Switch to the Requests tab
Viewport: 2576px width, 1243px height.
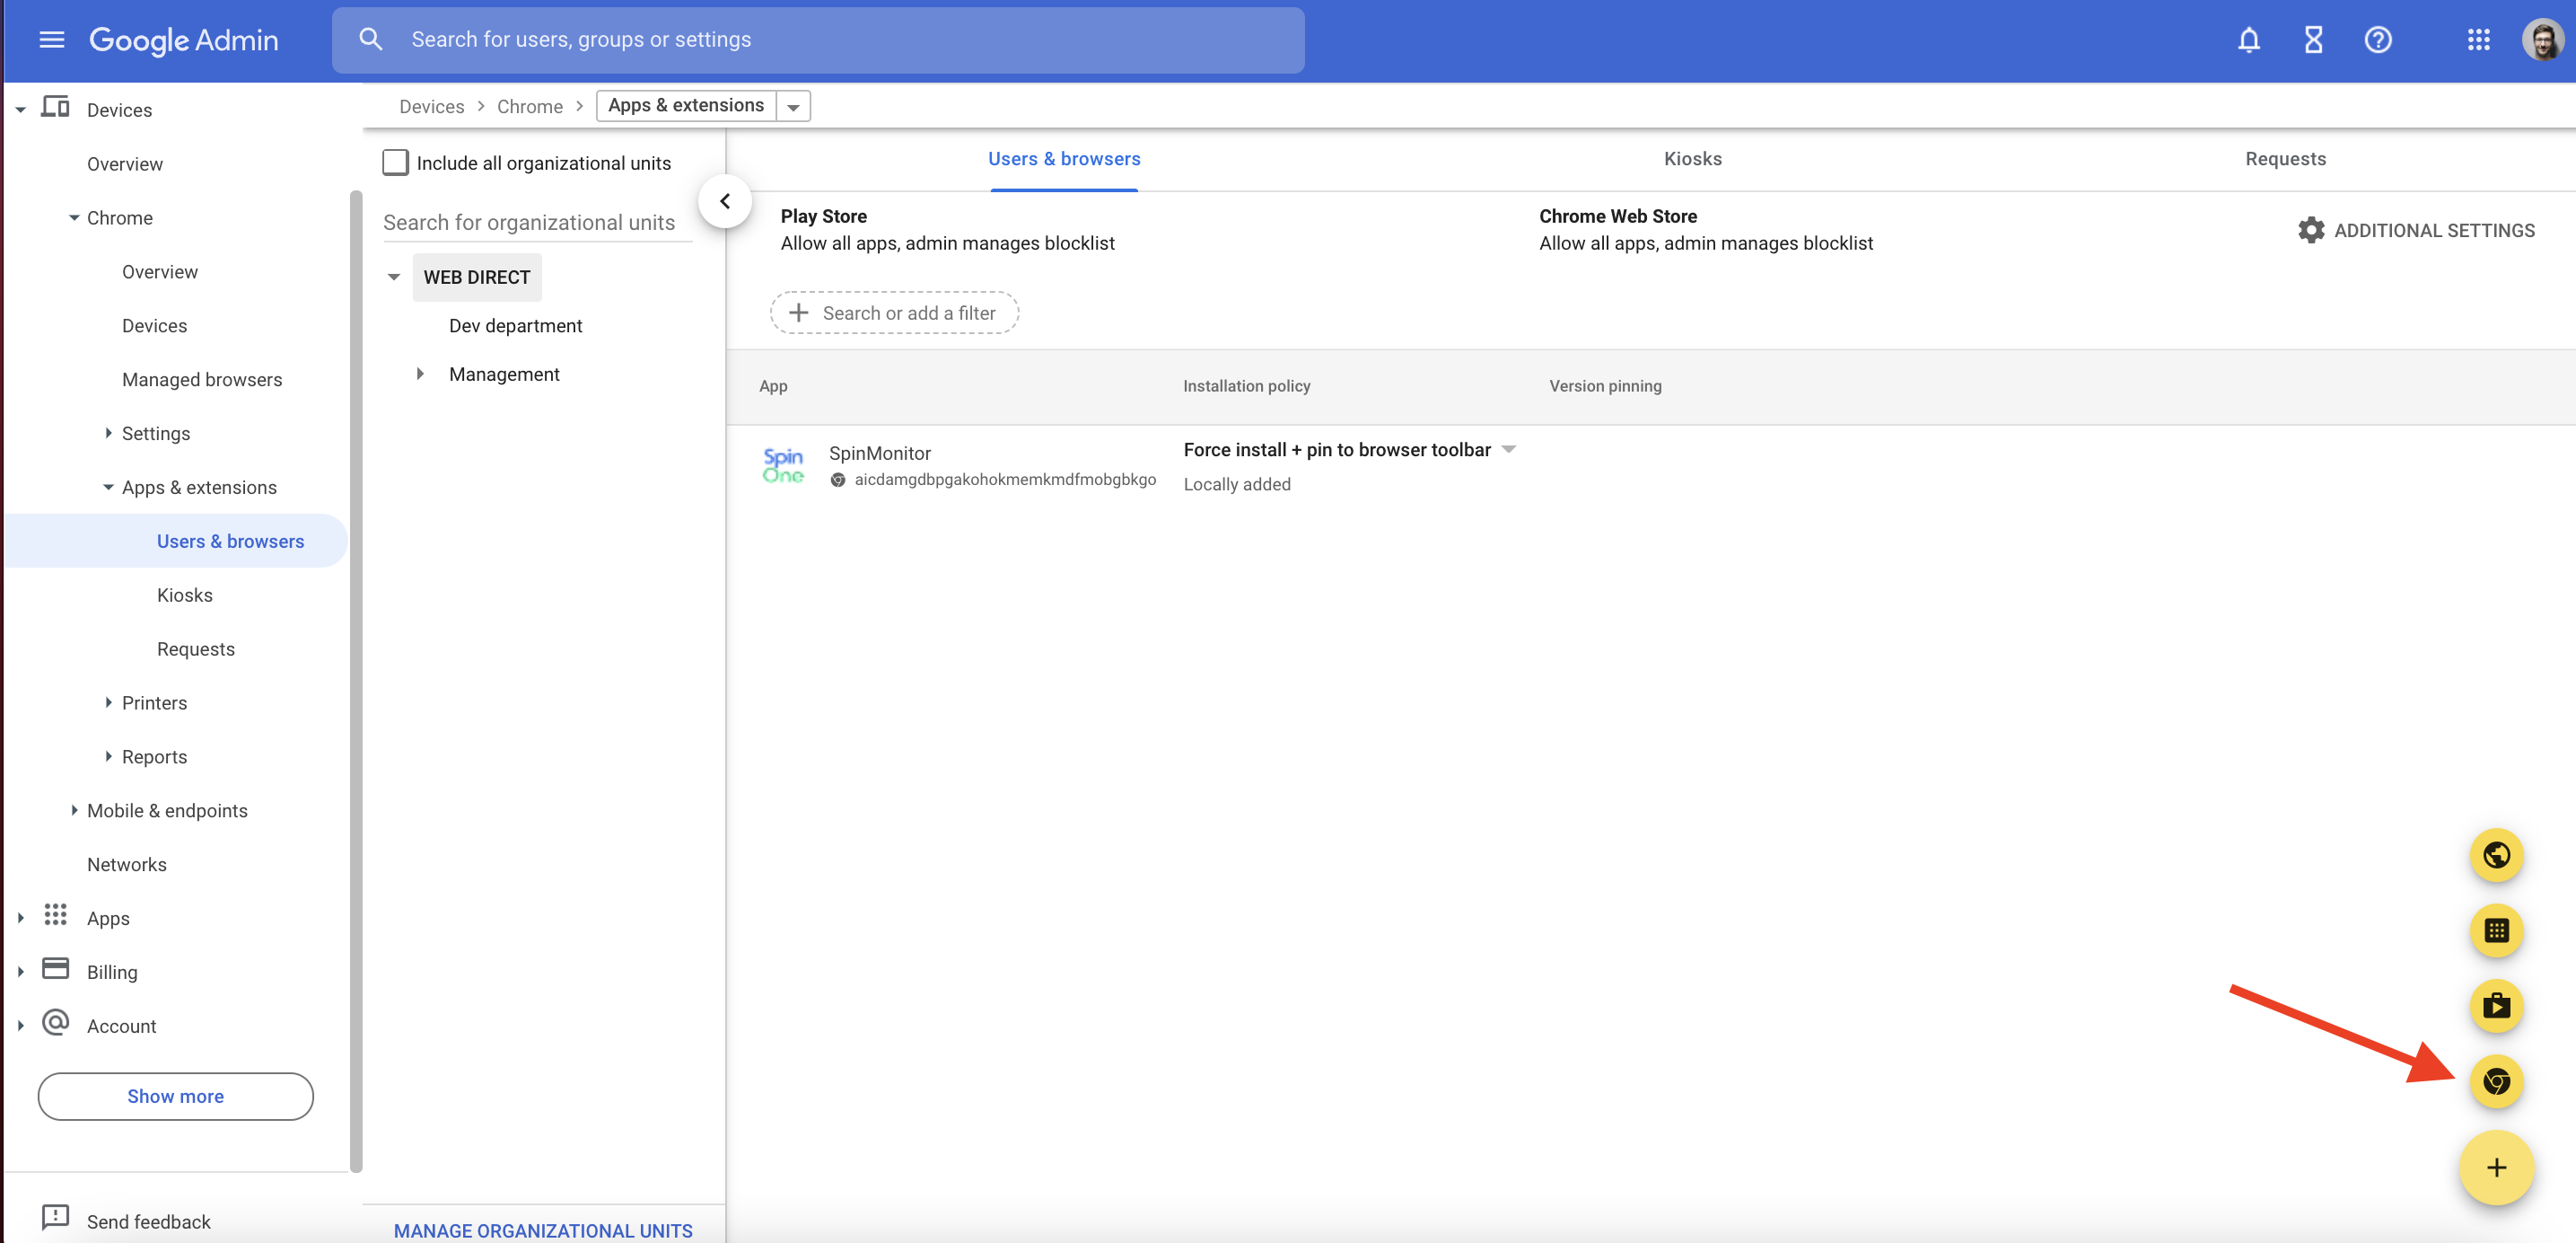2285,158
